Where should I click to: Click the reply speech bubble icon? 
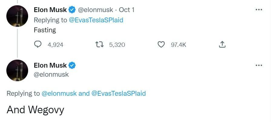pos(38,45)
